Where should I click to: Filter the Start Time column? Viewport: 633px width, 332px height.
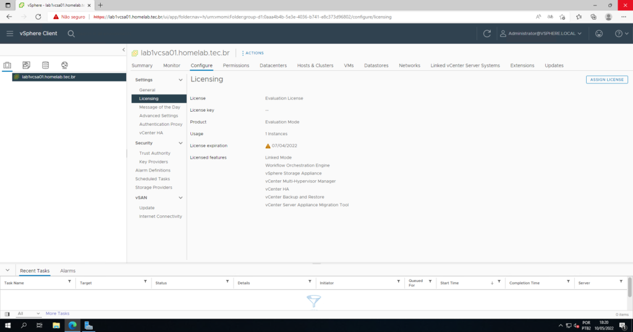(x=499, y=281)
